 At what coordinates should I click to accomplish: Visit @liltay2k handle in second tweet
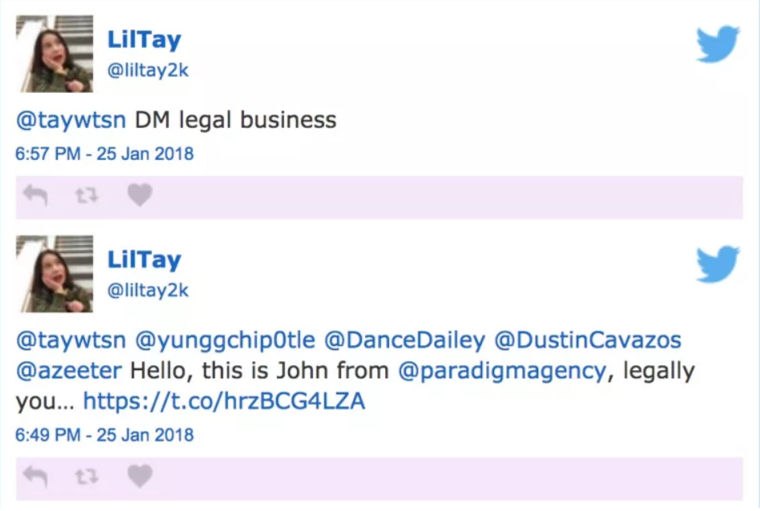point(148,291)
